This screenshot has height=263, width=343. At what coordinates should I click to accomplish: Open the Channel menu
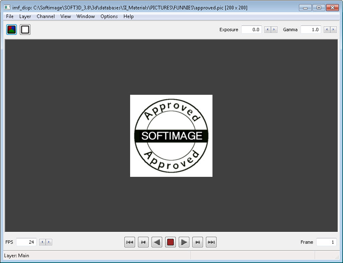tap(45, 16)
